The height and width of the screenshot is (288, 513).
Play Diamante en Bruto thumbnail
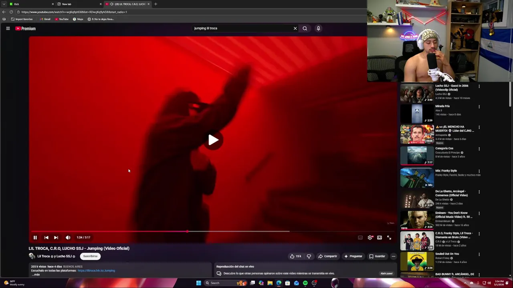[417, 241]
